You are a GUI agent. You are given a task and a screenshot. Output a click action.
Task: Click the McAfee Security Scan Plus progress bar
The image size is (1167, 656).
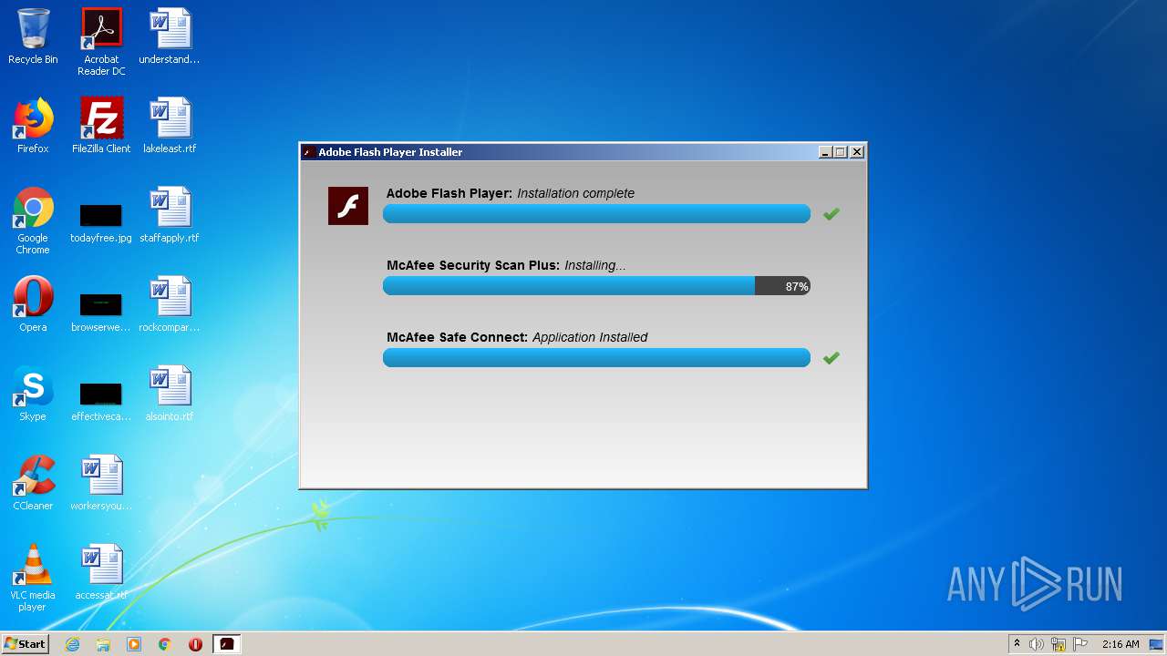pos(596,286)
